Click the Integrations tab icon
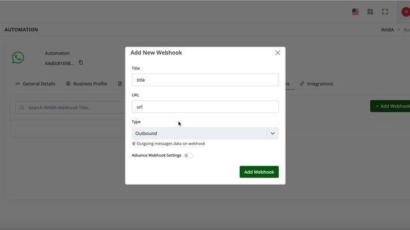This screenshot has width=410, height=230. coord(302,84)
